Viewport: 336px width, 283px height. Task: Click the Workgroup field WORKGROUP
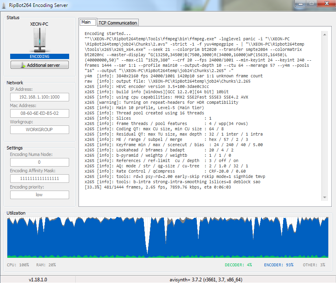(39, 129)
